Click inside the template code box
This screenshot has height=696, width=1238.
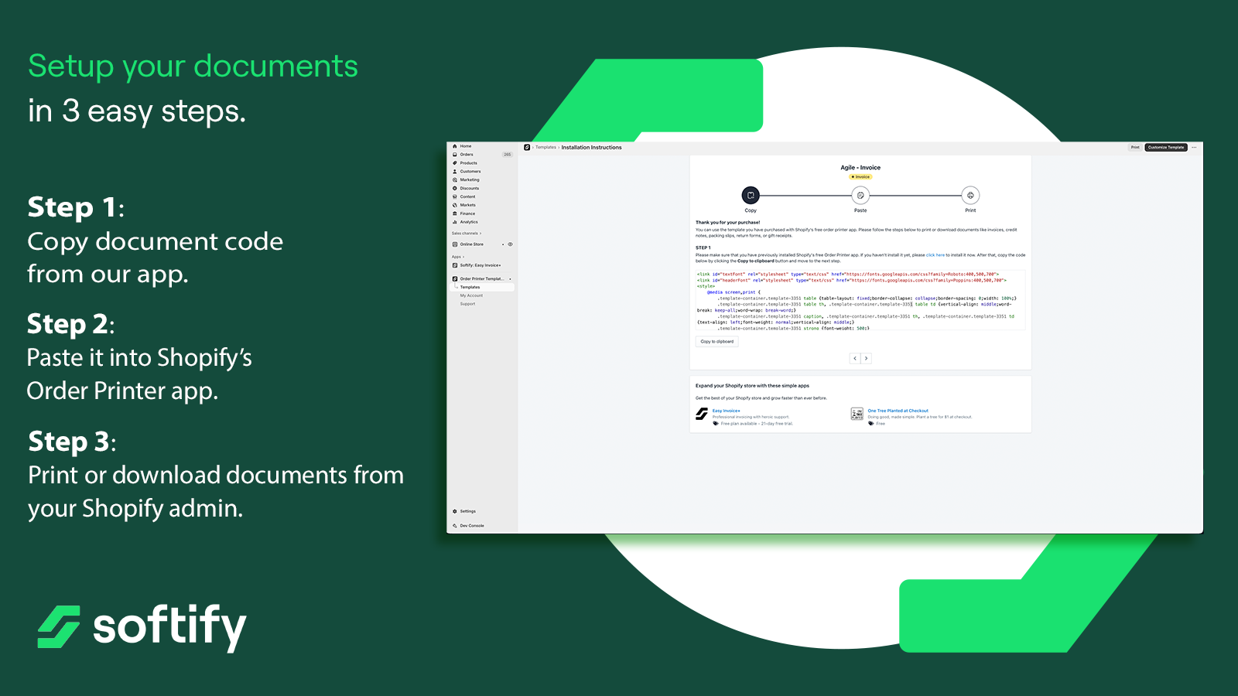[860, 302]
